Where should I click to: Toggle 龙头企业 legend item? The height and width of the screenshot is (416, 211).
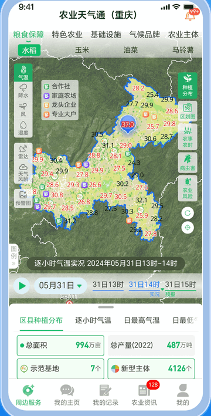(60, 105)
